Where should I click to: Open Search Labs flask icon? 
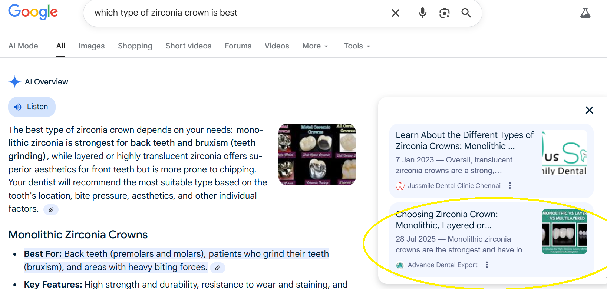click(585, 13)
